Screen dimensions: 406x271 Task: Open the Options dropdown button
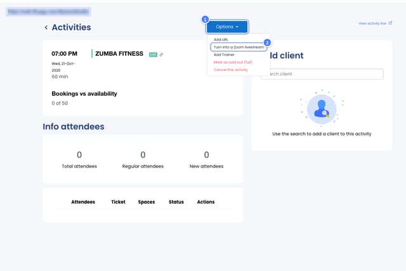(x=227, y=27)
